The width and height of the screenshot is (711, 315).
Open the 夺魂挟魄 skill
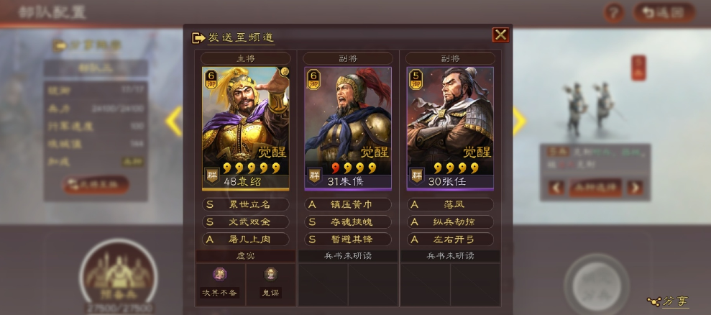(x=348, y=222)
